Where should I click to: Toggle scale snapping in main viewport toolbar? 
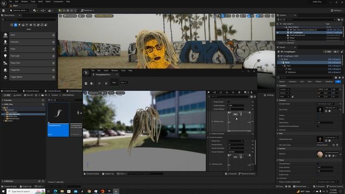click(x=258, y=16)
